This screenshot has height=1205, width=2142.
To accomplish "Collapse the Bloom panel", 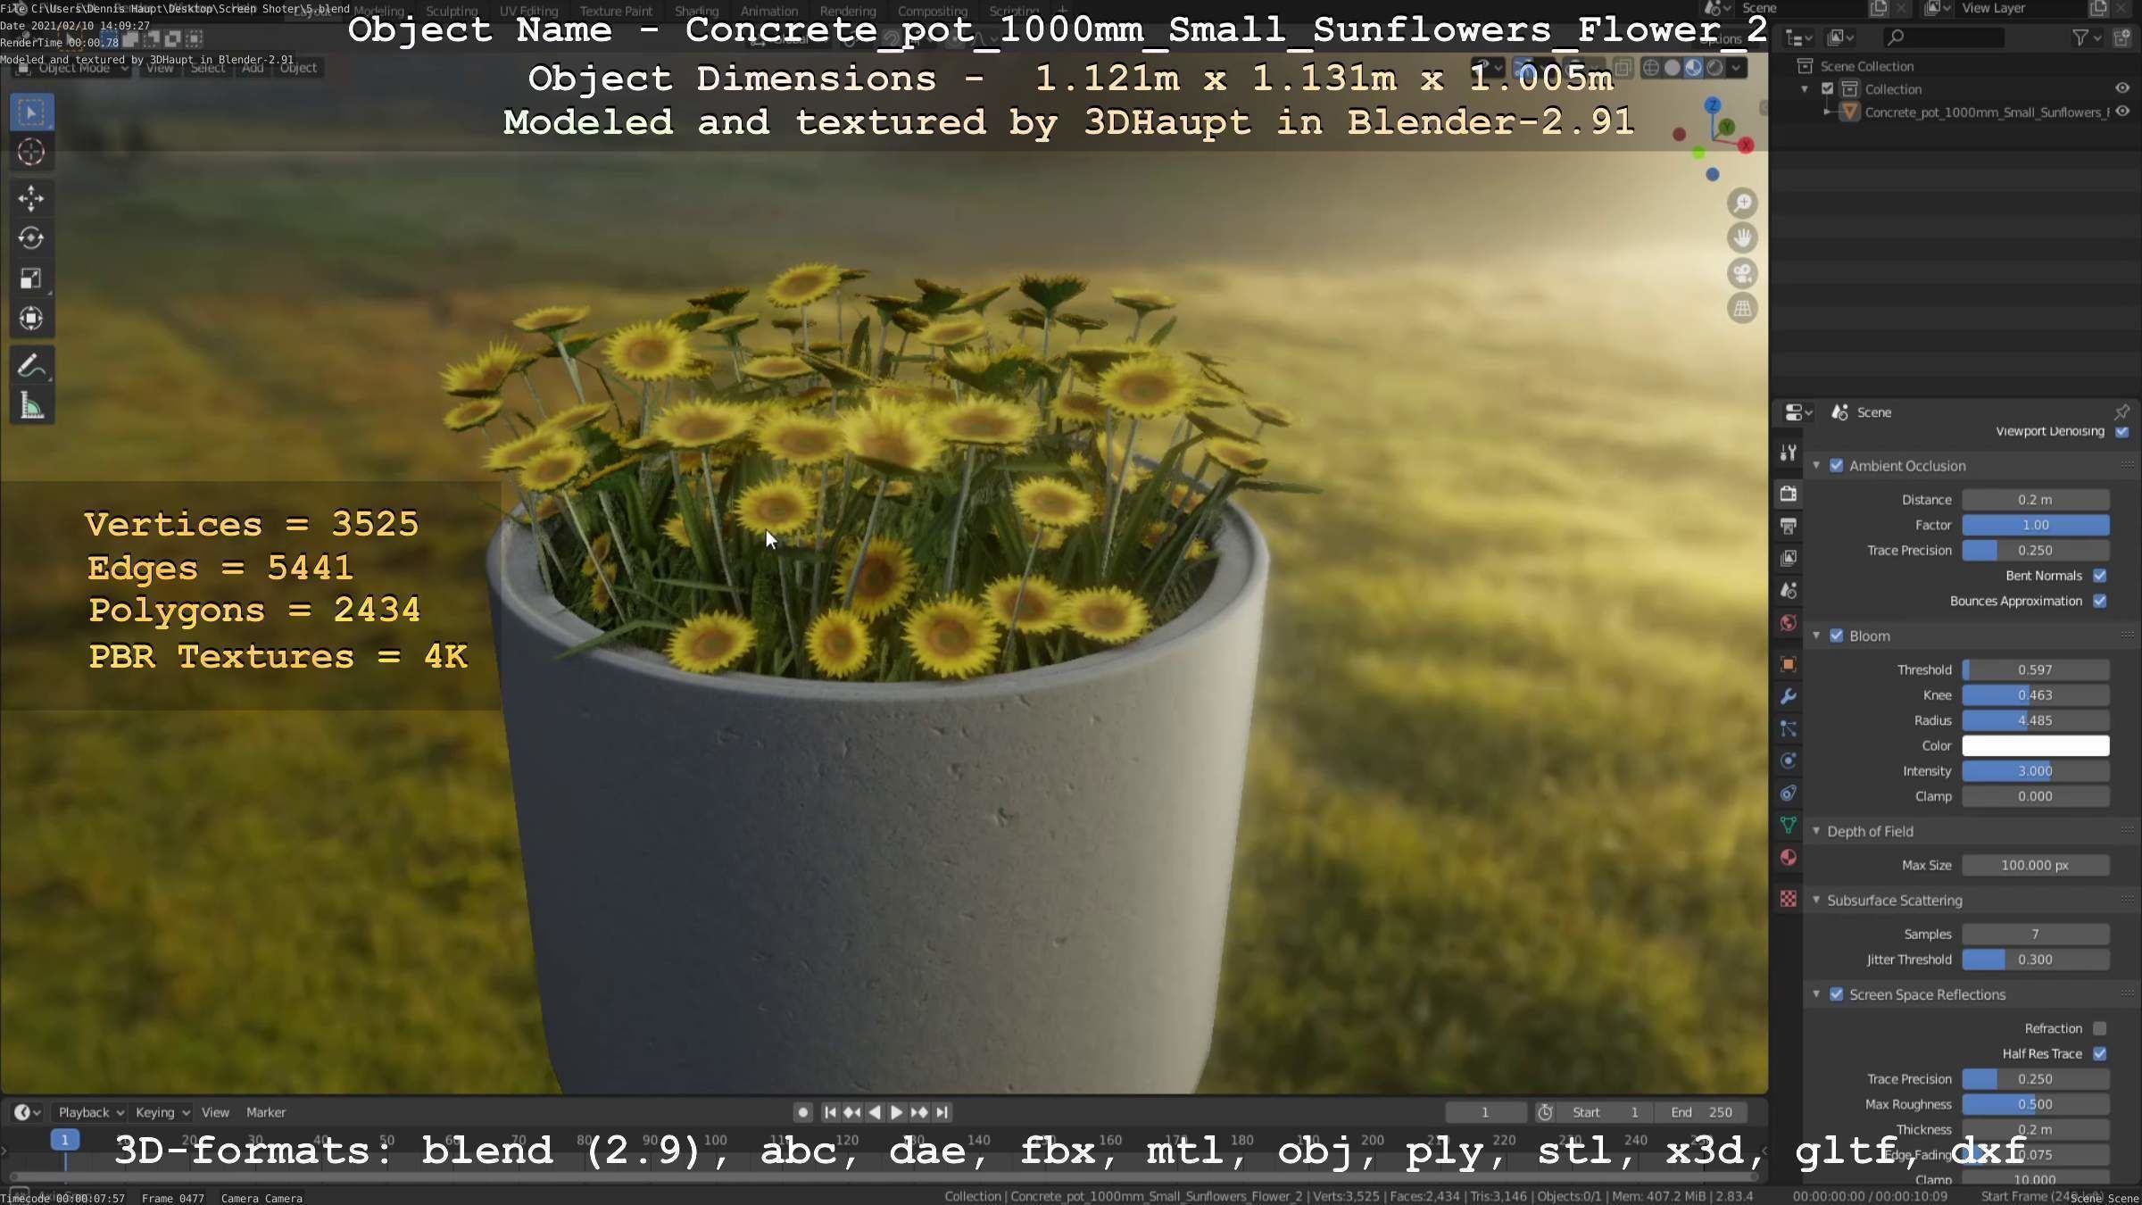I will pos(1815,636).
